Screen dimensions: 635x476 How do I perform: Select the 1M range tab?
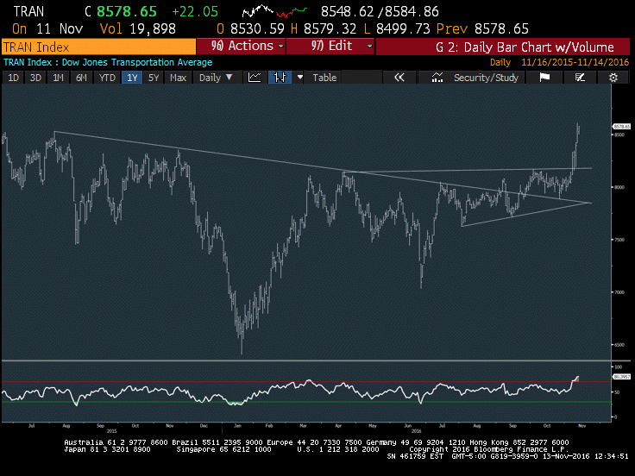tap(59, 78)
